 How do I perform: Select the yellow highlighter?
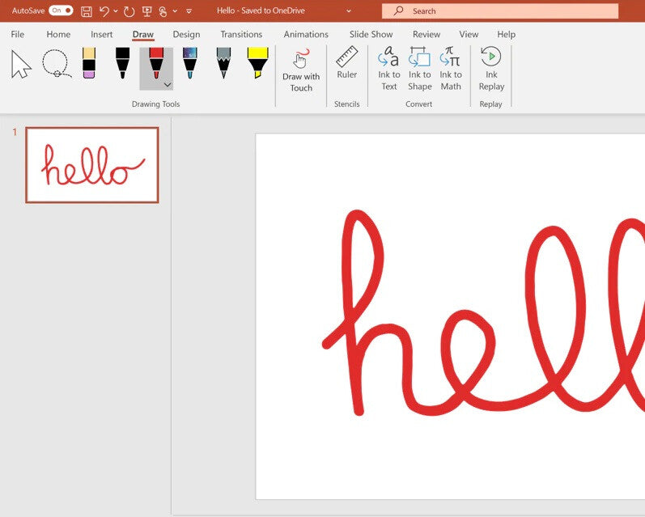coord(257,64)
